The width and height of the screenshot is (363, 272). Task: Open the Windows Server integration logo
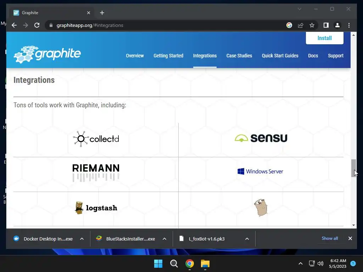click(261, 171)
